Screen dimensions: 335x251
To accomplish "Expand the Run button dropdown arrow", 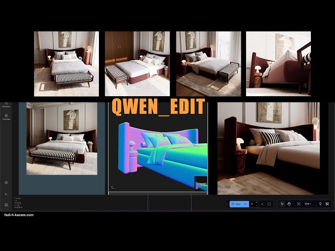I will (x=245, y=204).
